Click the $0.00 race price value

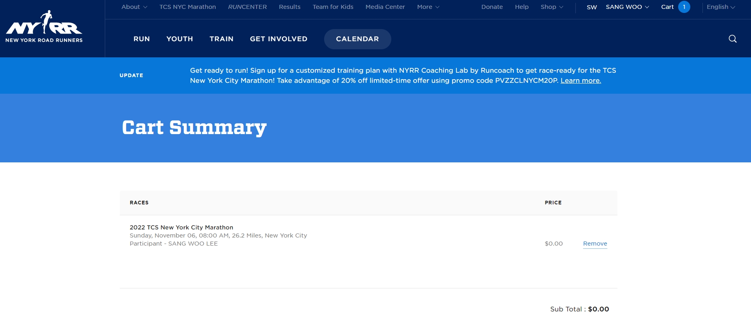(554, 244)
